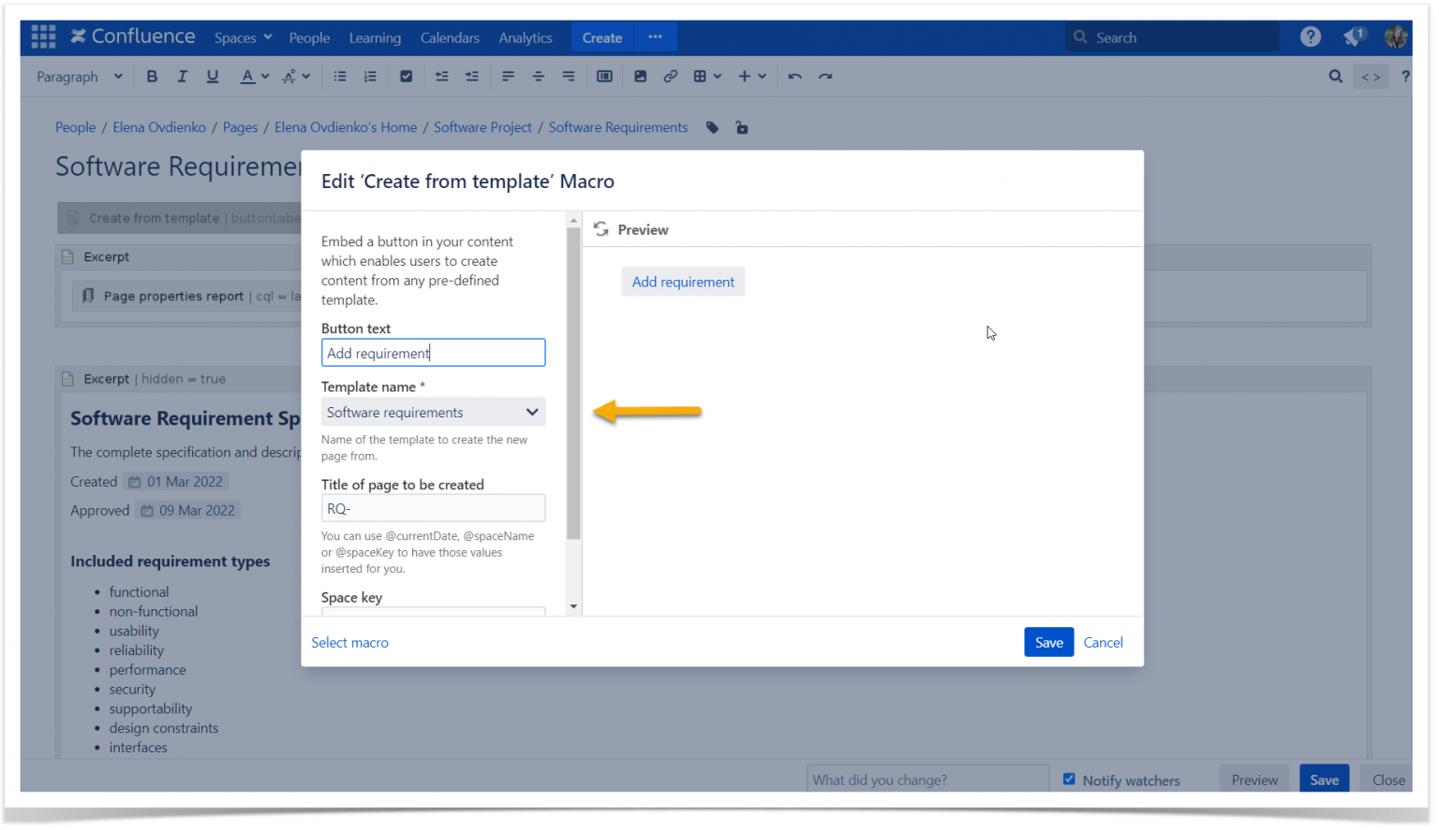Open page restrictions via the lock icon
Screen dimensions: 1439x830
(741, 127)
